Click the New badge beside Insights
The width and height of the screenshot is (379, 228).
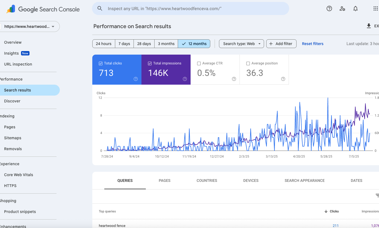[25, 53]
